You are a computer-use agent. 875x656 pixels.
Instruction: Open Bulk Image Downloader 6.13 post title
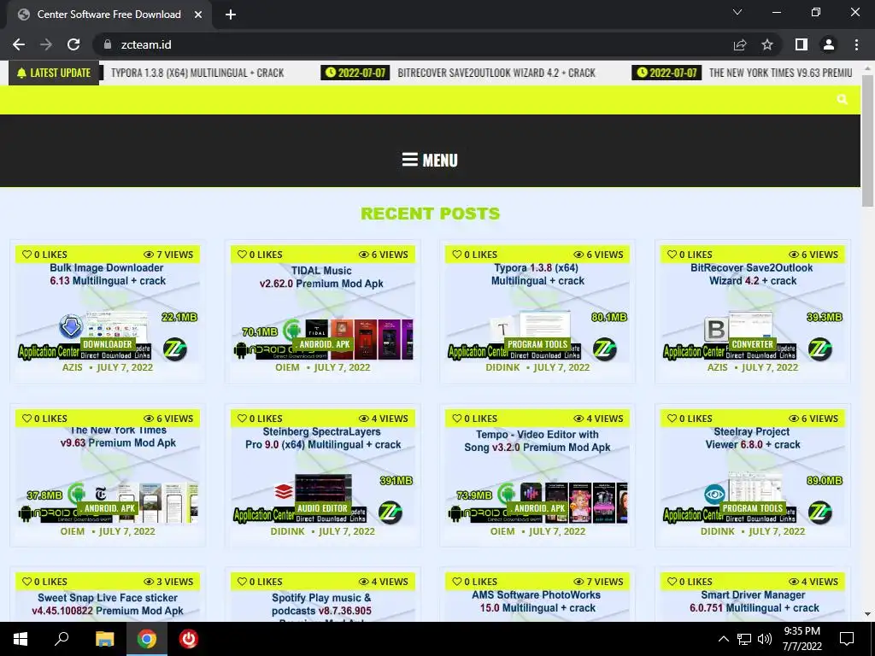tap(107, 274)
